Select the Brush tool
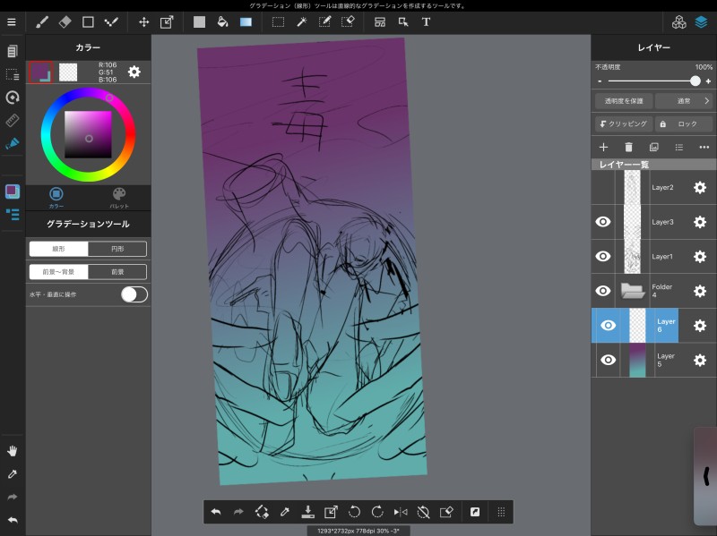 [x=42, y=21]
